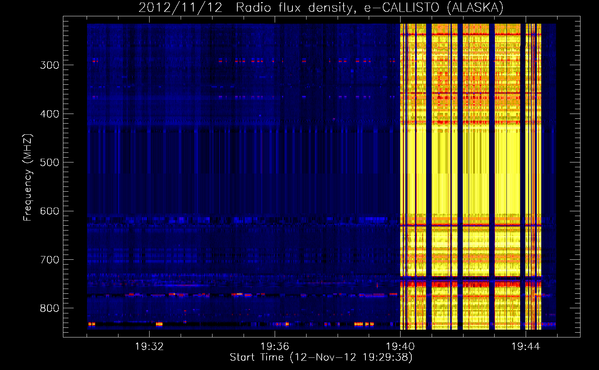This screenshot has width=599, height=370.
Task: Click the 19:44 time tick label
Action: [x=526, y=347]
